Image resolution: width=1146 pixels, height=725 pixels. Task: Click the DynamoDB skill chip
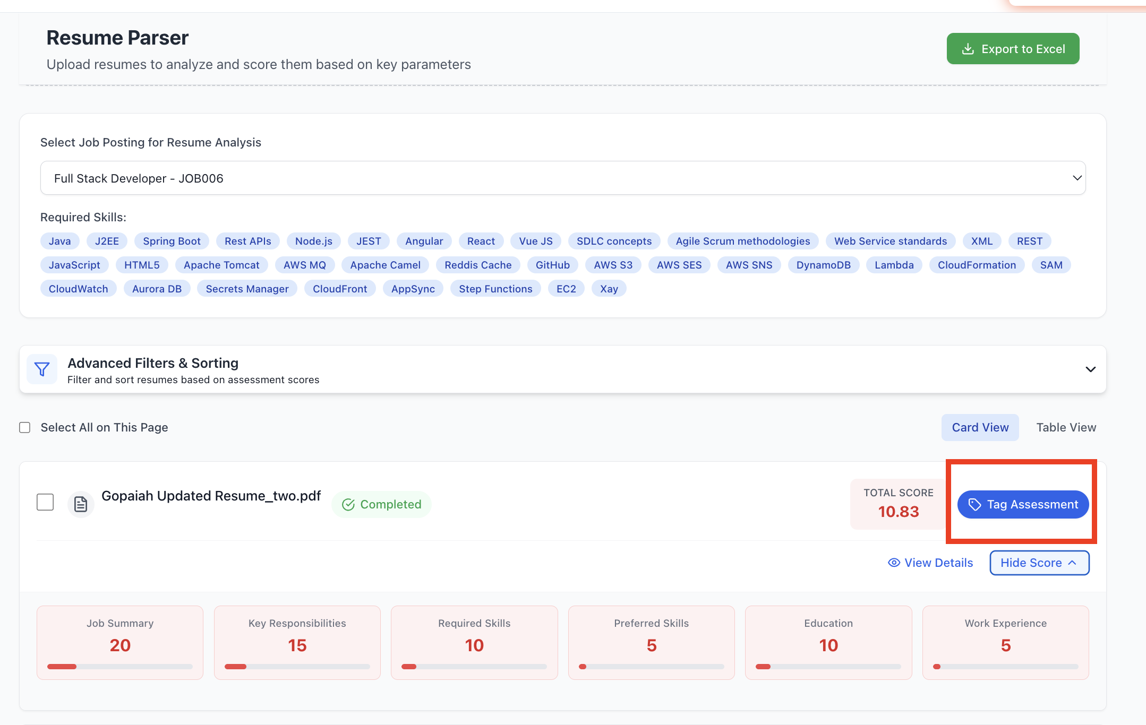point(823,265)
